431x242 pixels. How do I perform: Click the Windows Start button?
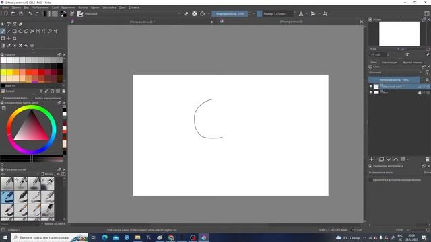pyautogui.click(x=5, y=237)
